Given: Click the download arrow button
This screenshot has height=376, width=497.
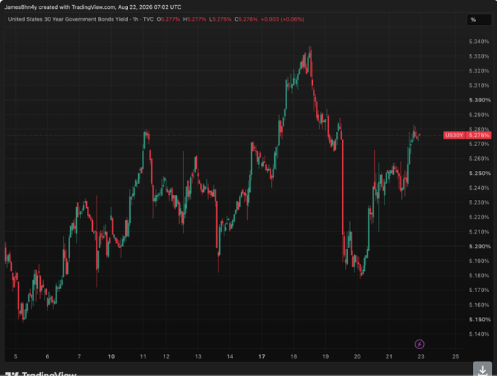Looking at the screenshot, I should (x=482, y=370).
